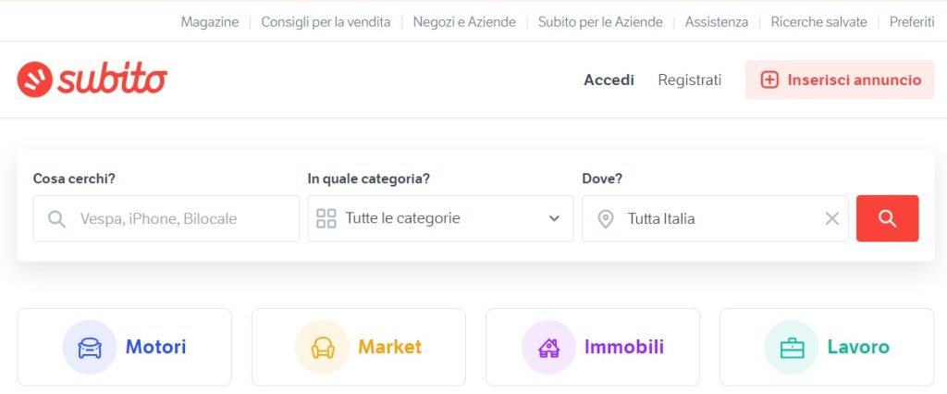
Task: Click the plus icon on Inserisci annuncio
Action: [x=769, y=80]
